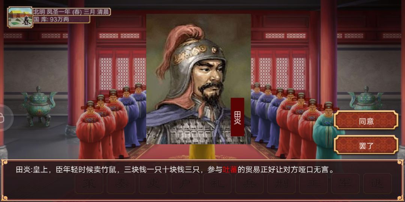Click the date bar 凤圣一年 三月 清晨
Viewport: 405px width, 202px height.
pyautogui.click(x=72, y=12)
